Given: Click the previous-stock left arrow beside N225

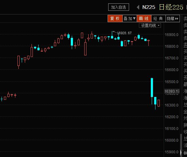Looking at the screenshot, I should point(138,7).
